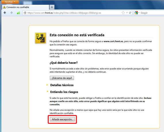
Task: Collapse the 'Entiendo los riesgos' section
Action: pos(64,92)
